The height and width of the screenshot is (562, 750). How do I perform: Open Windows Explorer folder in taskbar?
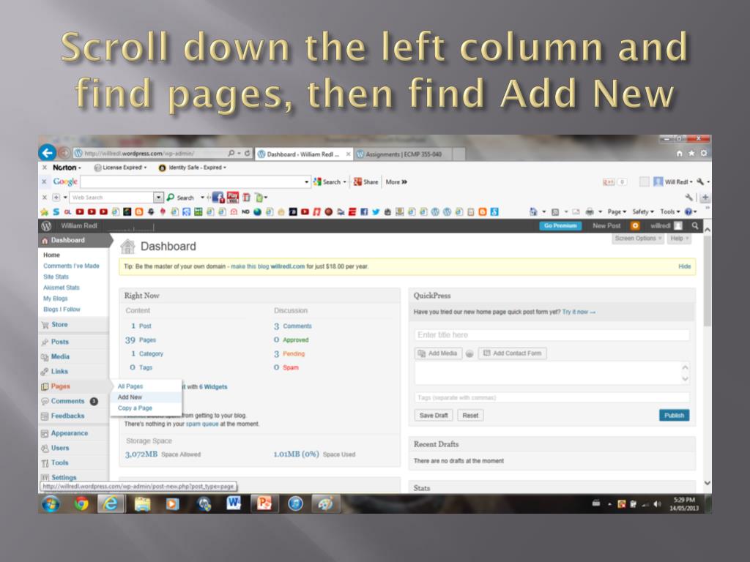[142, 503]
